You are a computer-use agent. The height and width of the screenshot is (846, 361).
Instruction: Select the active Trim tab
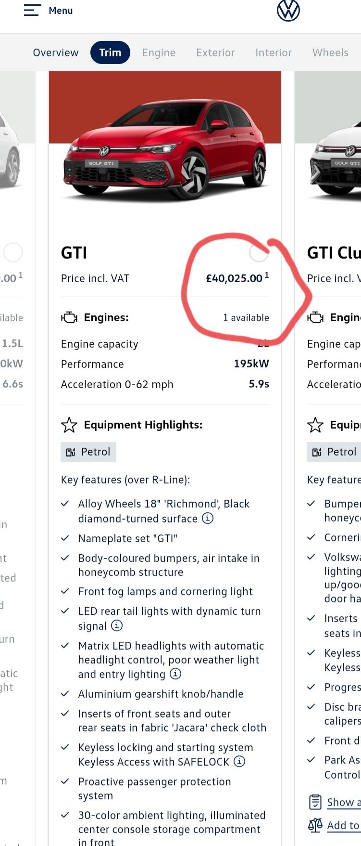click(110, 52)
